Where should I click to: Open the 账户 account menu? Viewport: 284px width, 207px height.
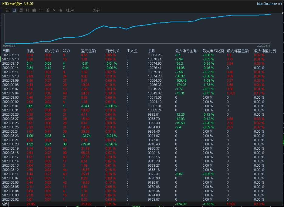pyautogui.click(x=69, y=10)
